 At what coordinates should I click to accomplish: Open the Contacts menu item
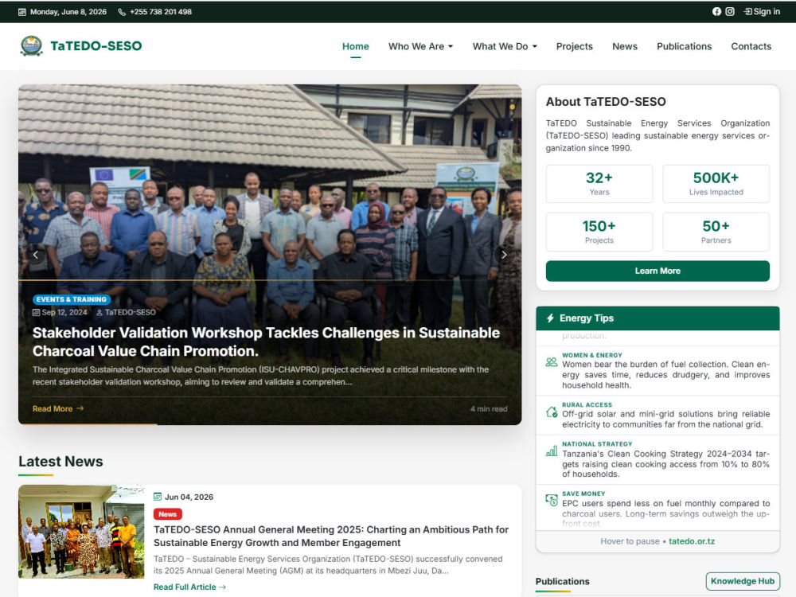(751, 46)
